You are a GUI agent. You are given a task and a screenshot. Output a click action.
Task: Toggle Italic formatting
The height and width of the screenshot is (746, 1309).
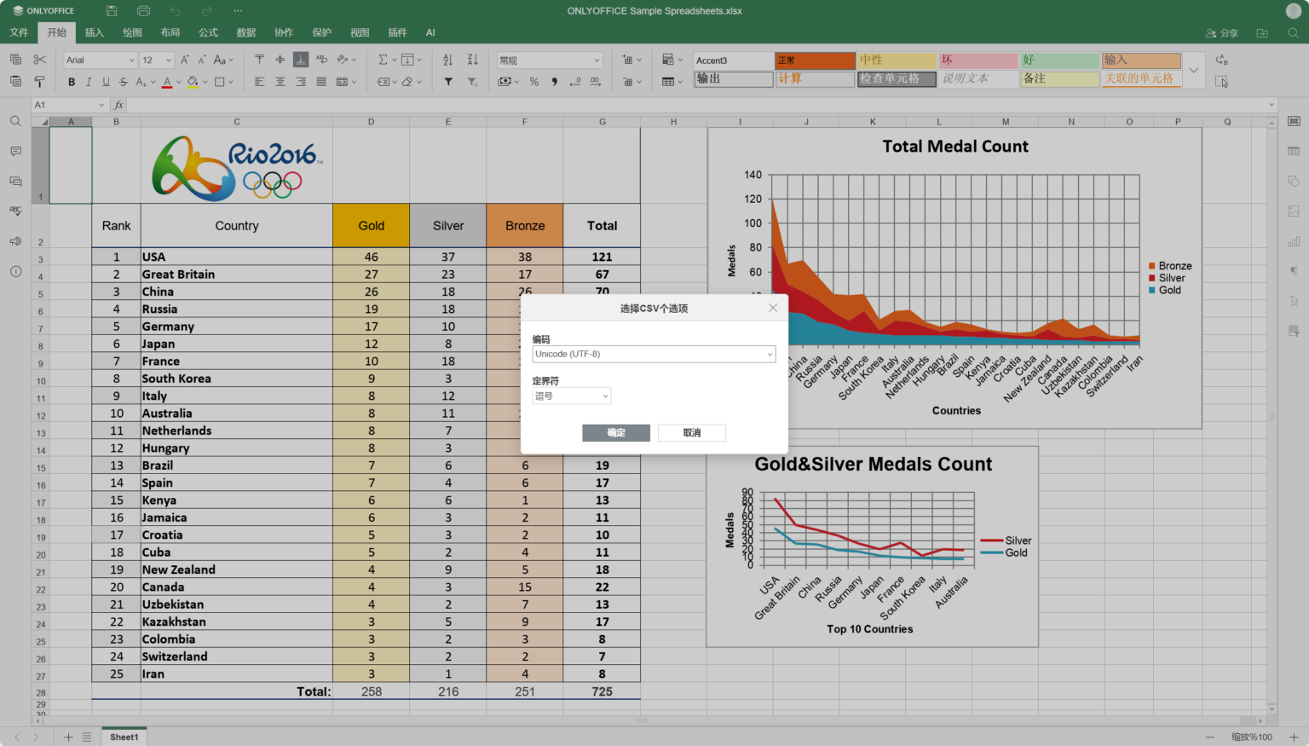pyautogui.click(x=89, y=82)
